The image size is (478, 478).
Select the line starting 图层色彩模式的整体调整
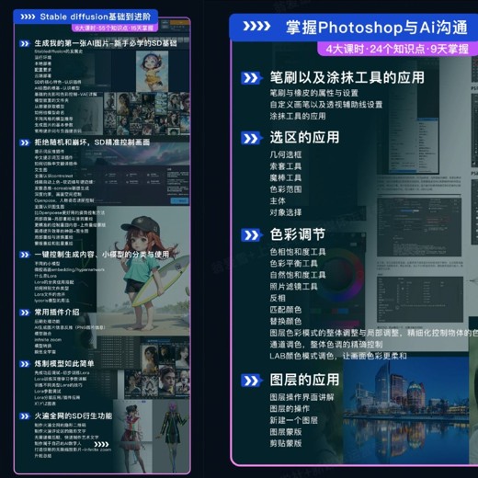click(x=374, y=333)
